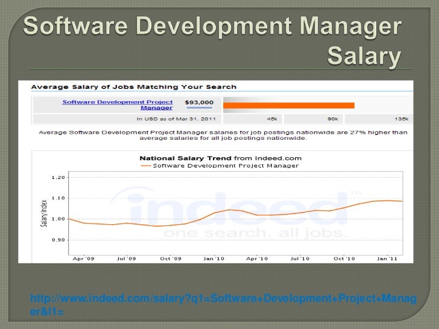Viewport: 439px width, 329px height.
Task: Open the indeed.com salary URL at bottom
Action: (x=223, y=305)
